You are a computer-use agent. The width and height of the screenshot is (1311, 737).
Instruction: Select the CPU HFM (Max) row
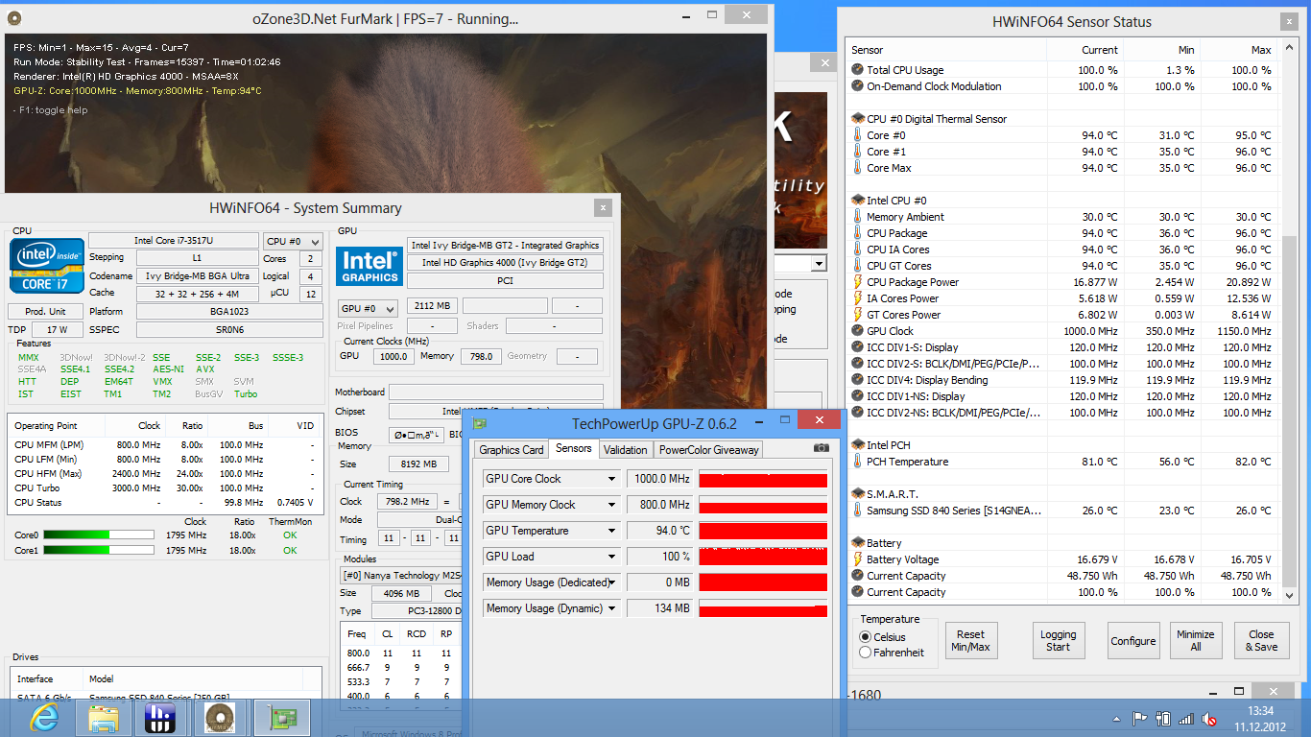[165, 474]
